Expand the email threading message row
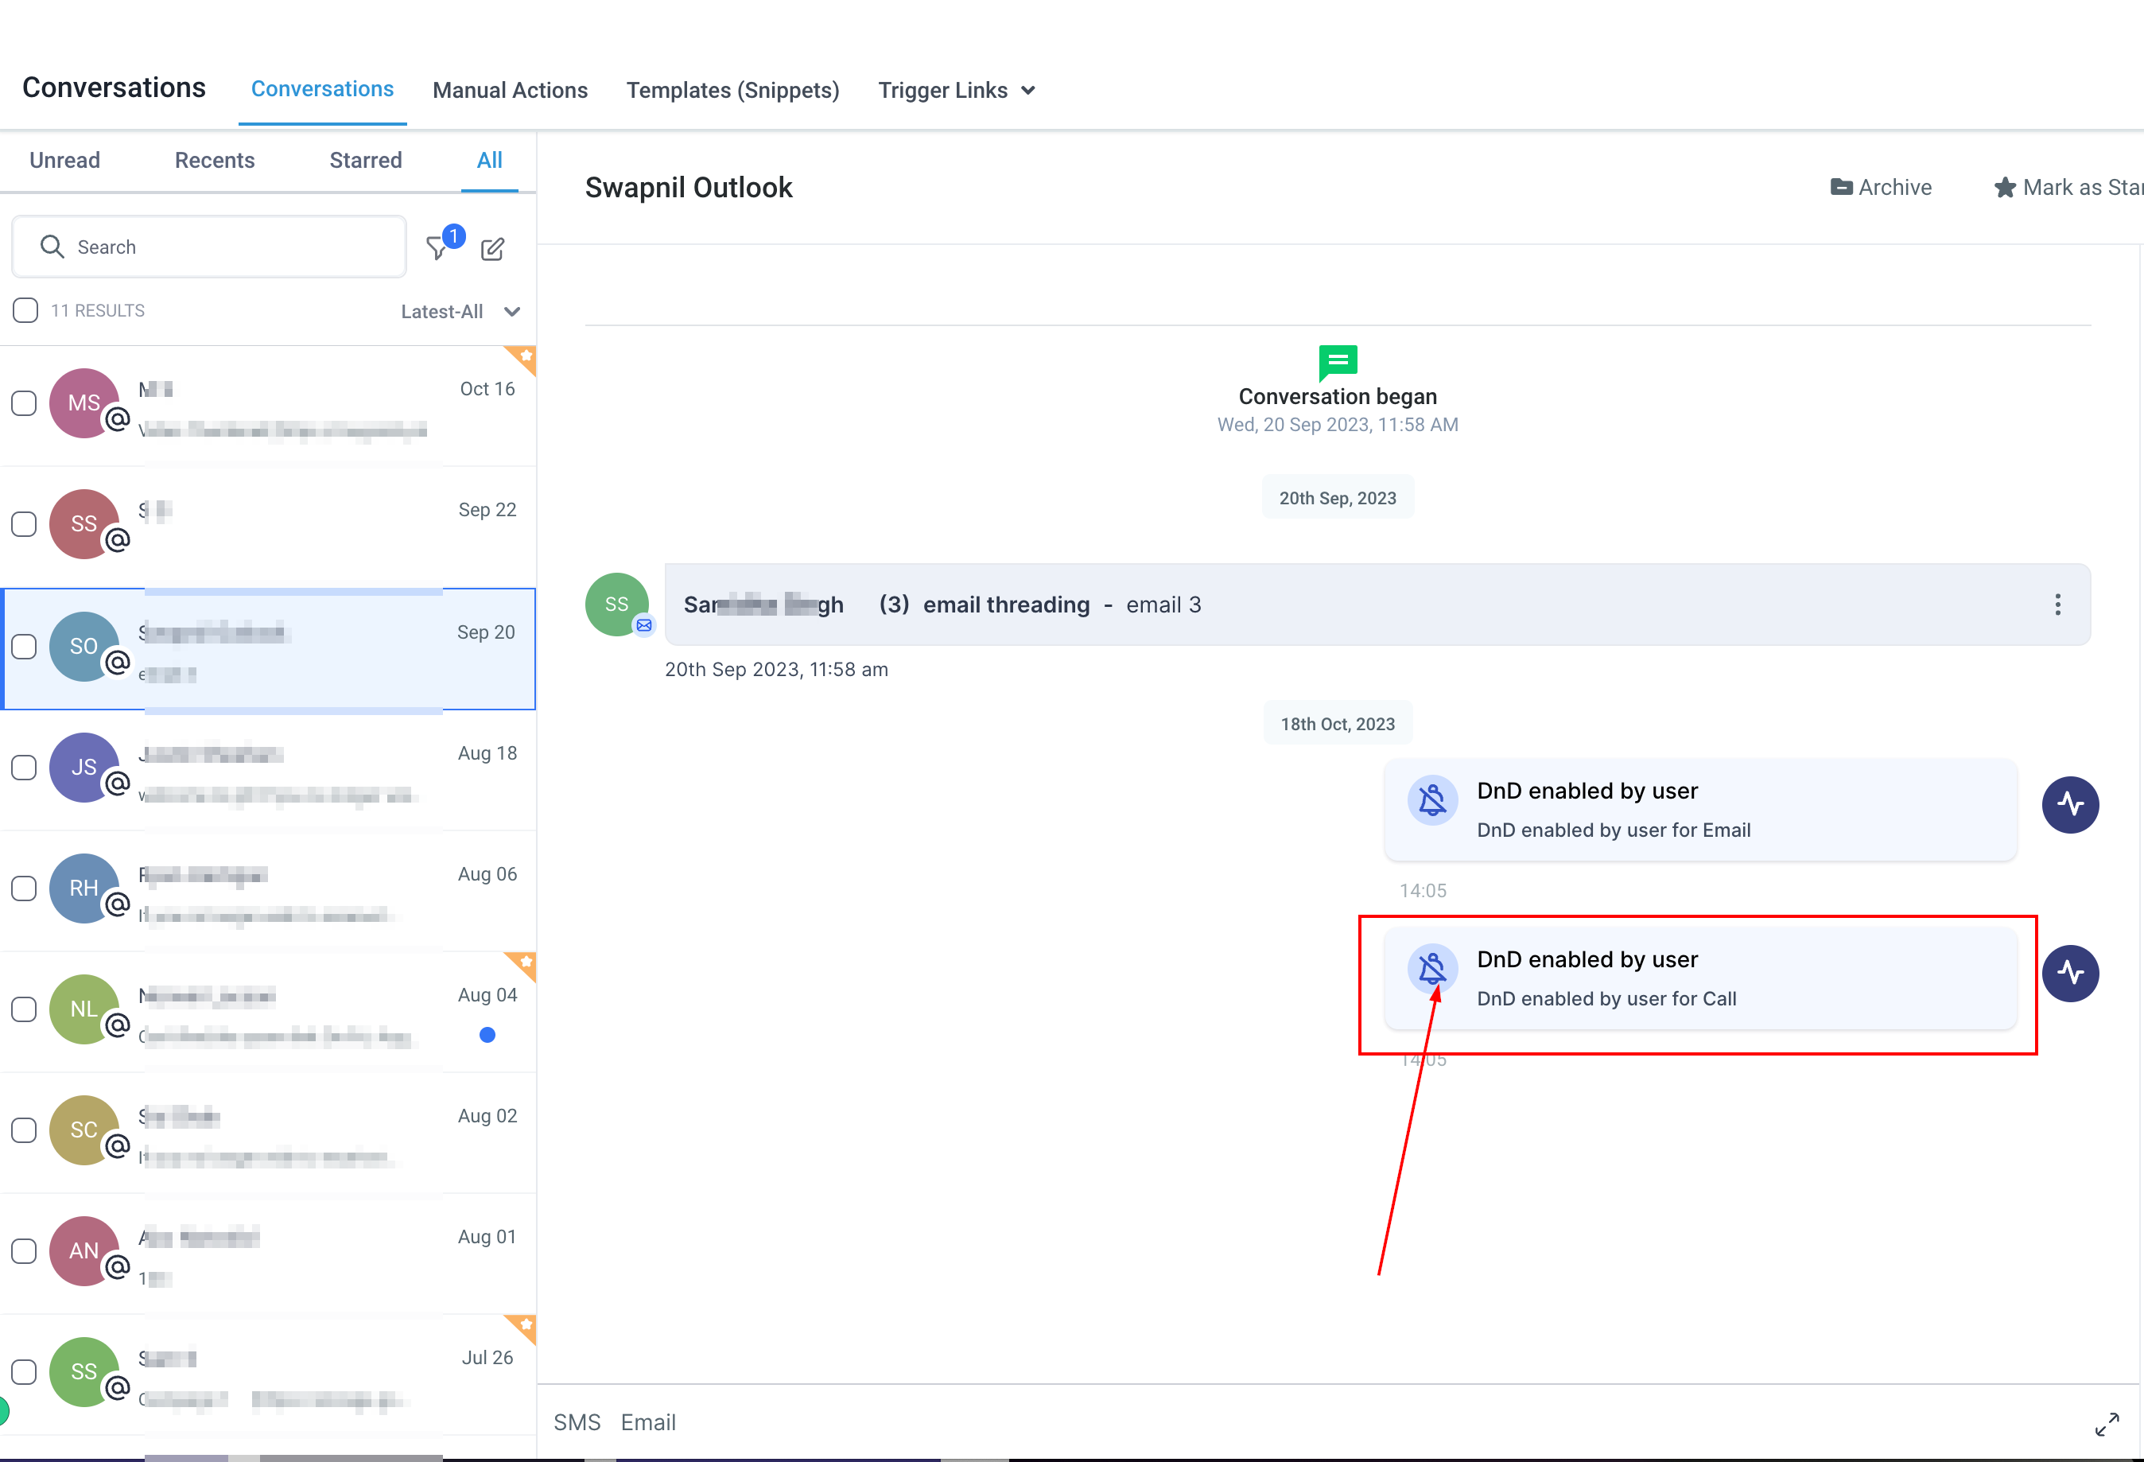The image size is (2144, 1462). 1377,605
